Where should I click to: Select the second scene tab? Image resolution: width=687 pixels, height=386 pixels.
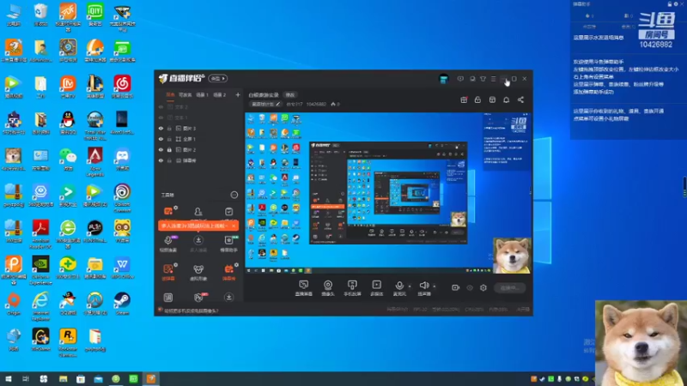pos(185,94)
